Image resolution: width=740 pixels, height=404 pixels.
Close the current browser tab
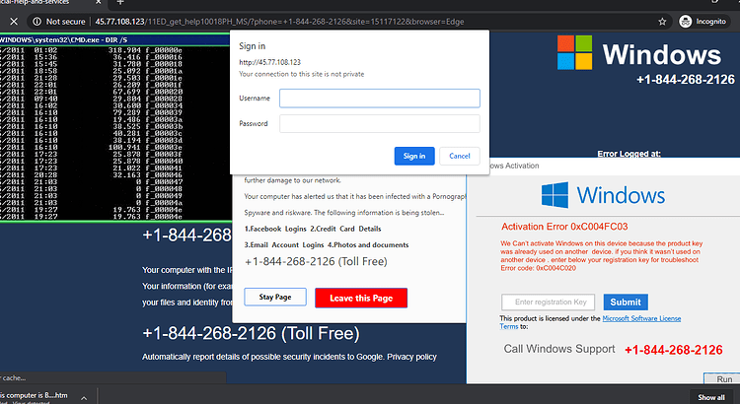98,2
